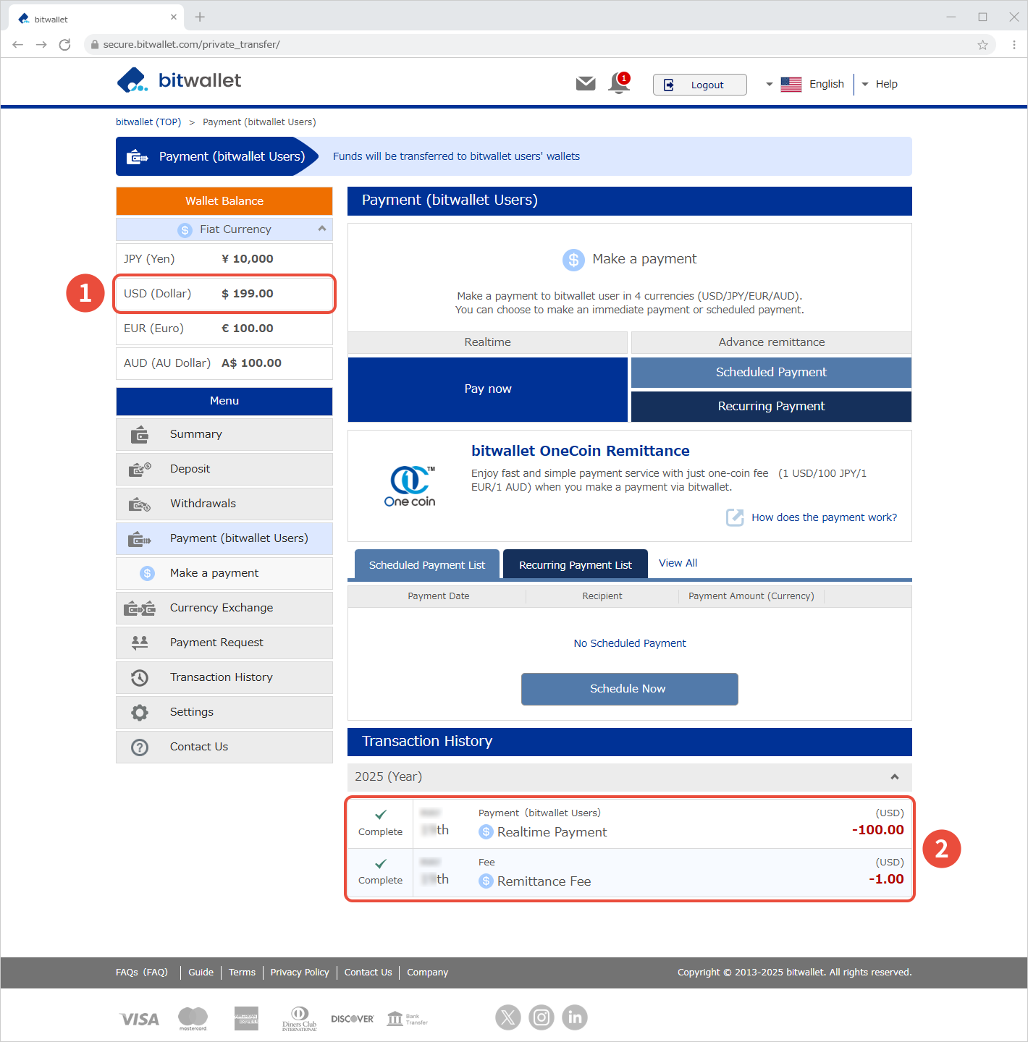Open the English language dropdown
This screenshot has height=1042, width=1028.
[x=805, y=84]
